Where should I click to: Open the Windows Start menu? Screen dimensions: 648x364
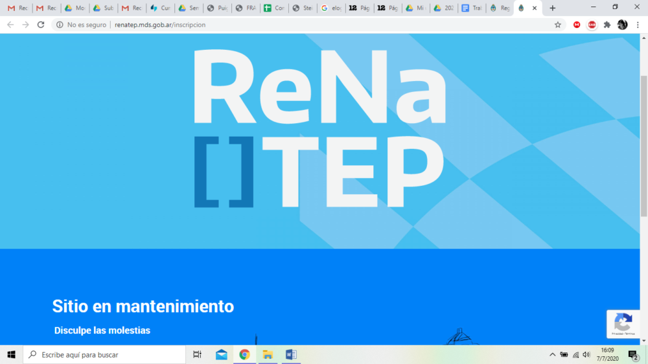pos(11,354)
